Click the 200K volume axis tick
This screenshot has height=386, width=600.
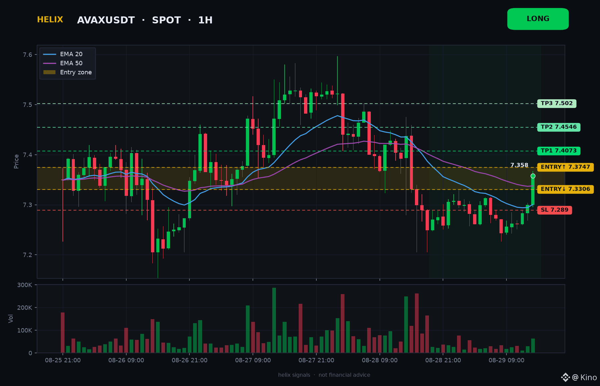click(25, 308)
